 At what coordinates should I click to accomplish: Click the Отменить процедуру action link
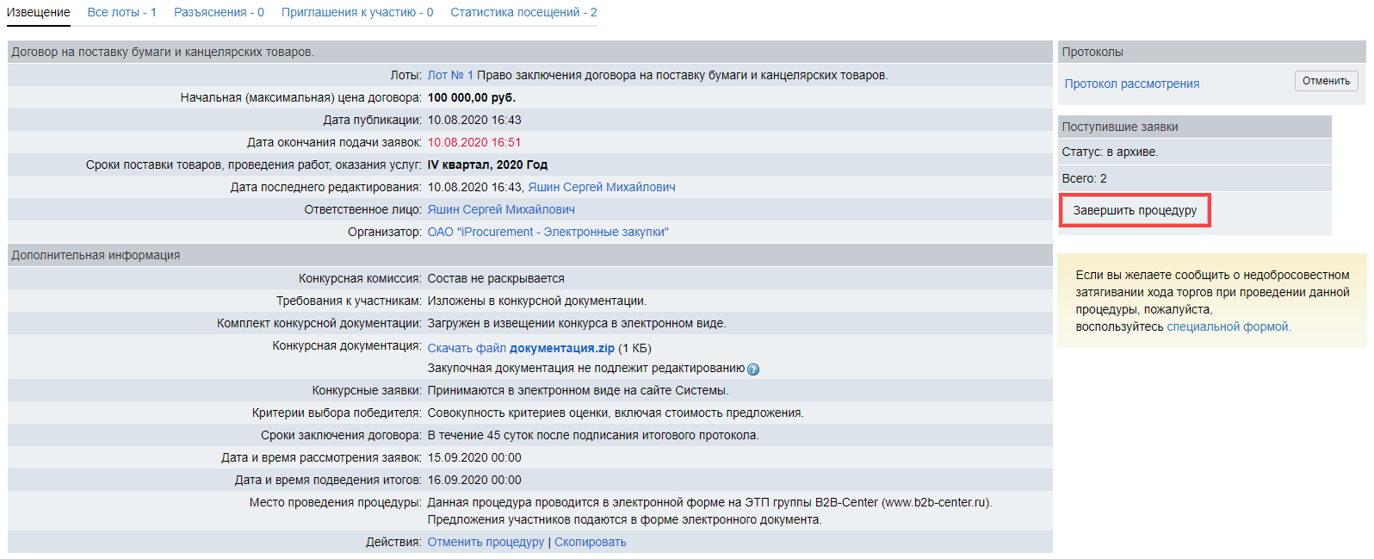point(486,542)
